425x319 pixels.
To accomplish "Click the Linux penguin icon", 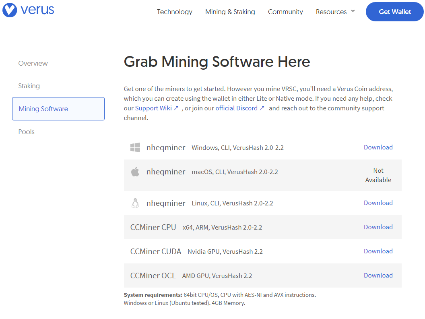I will (x=135, y=203).
